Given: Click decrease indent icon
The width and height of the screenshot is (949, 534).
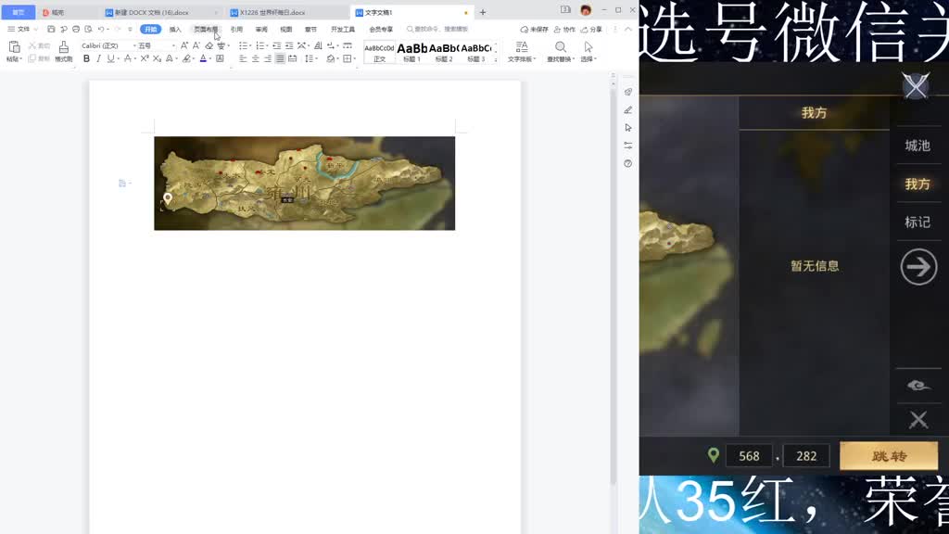Looking at the screenshot, I should tap(276, 45).
